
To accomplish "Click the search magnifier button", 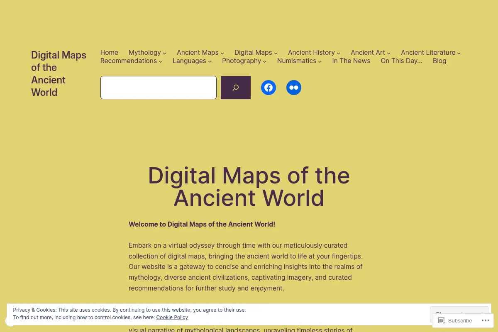I will coord(236,88).
